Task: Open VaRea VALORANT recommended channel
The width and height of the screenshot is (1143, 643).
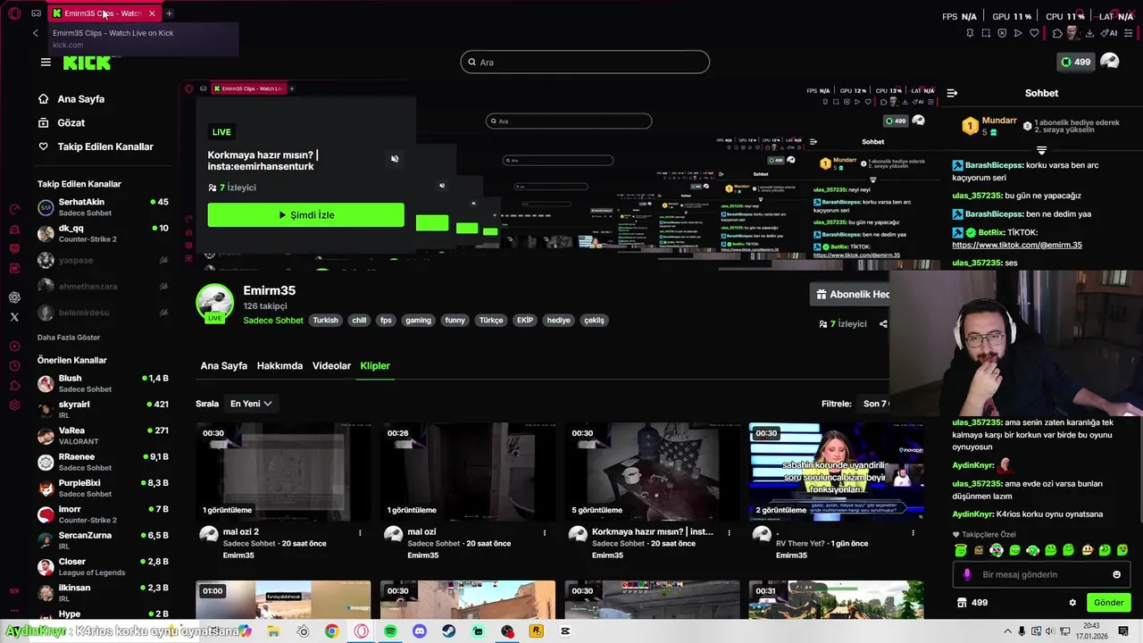Action: (x=103, y=435)
